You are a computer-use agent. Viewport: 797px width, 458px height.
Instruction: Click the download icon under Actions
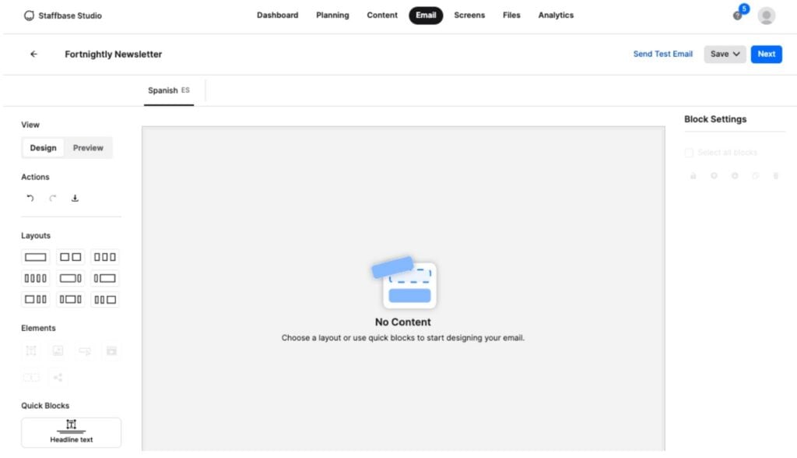75,198
